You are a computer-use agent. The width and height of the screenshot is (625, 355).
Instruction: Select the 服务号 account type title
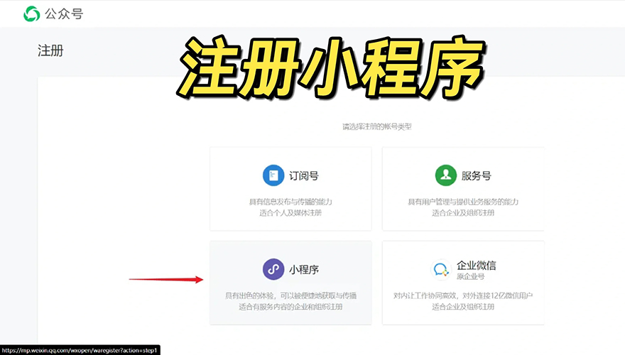click(x=477, y=175)
